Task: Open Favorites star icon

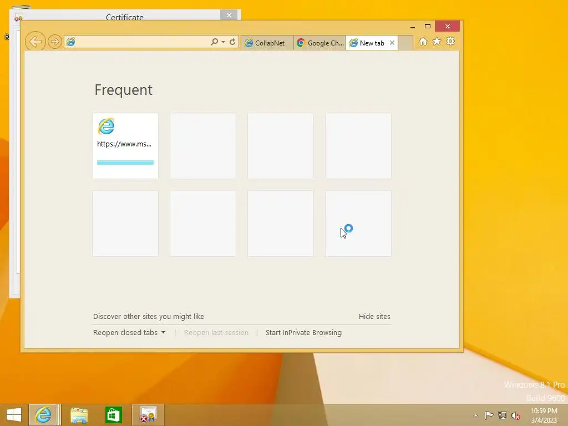Action: pos(437,42)
